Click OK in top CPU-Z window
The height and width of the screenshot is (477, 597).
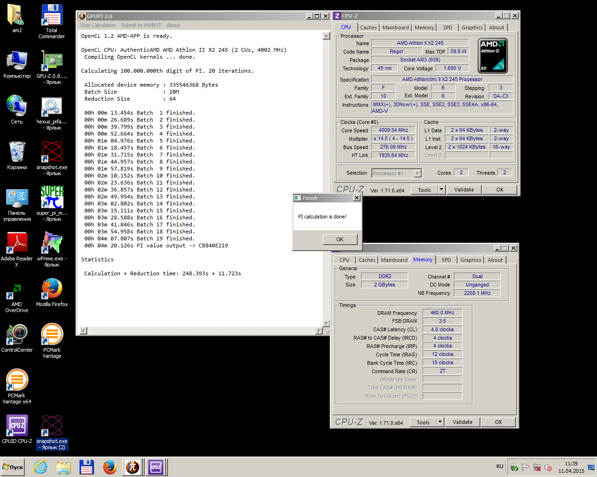(500, 190)
